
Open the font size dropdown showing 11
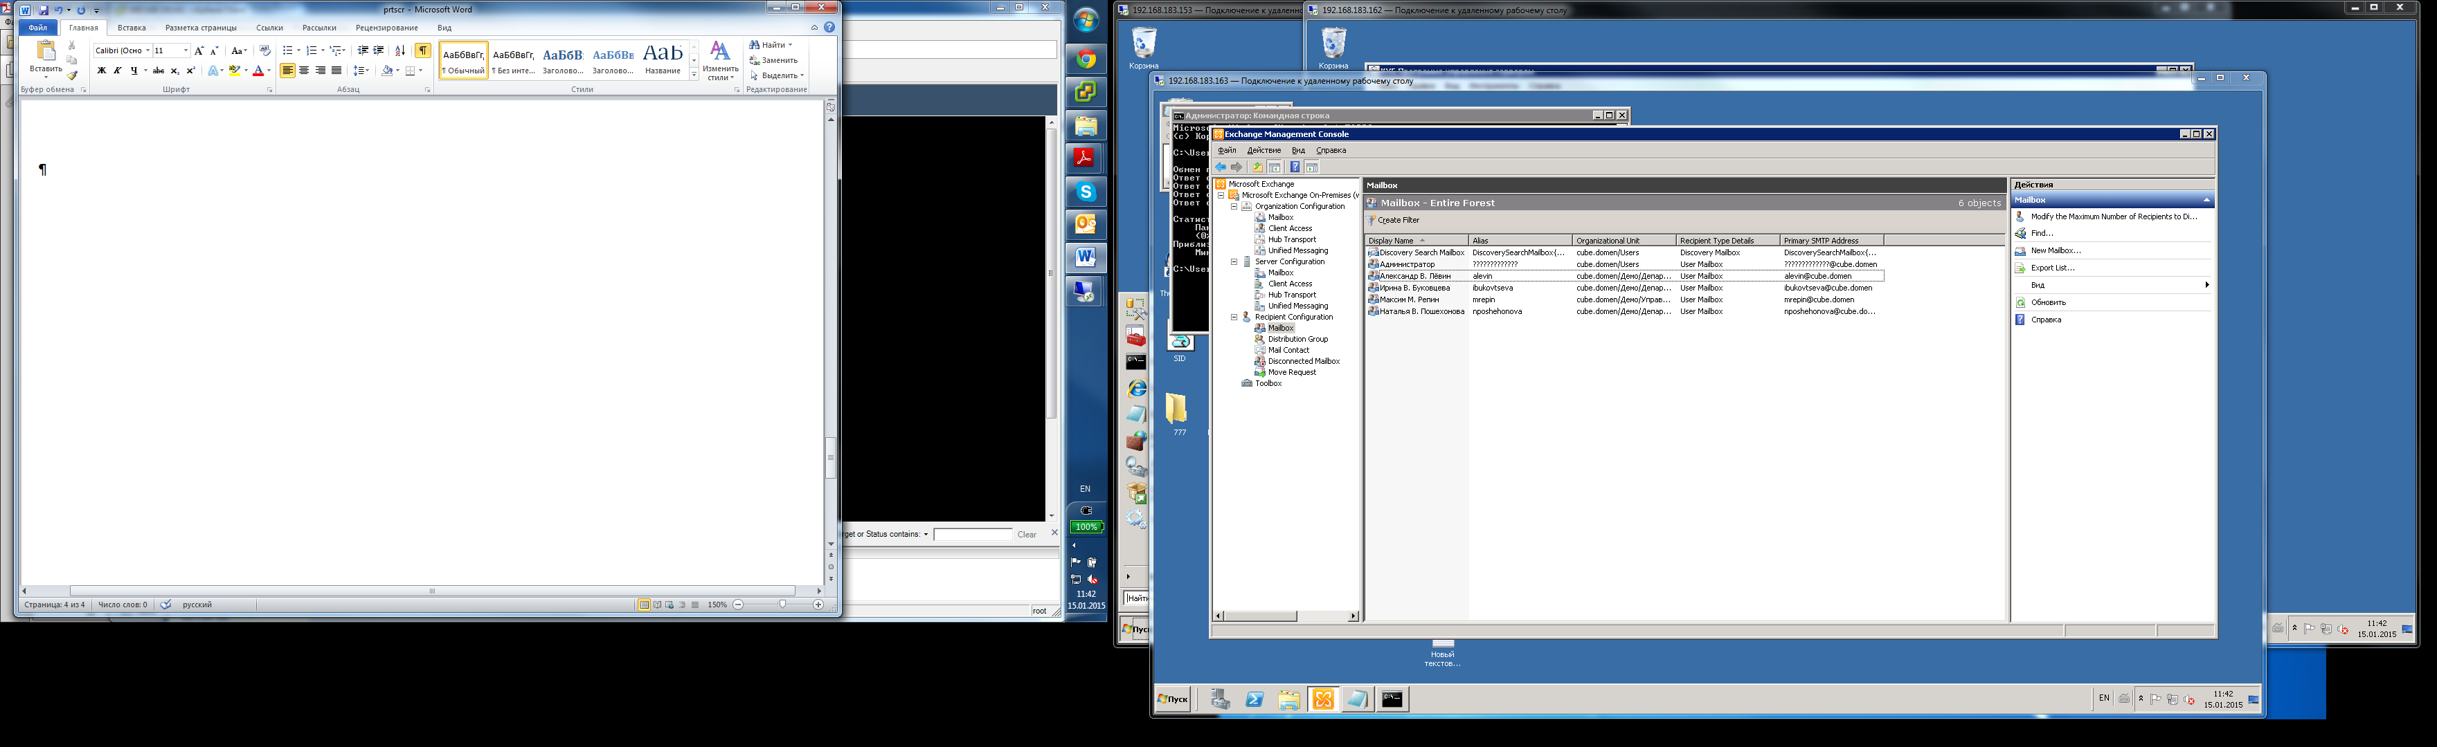point(186,51)
